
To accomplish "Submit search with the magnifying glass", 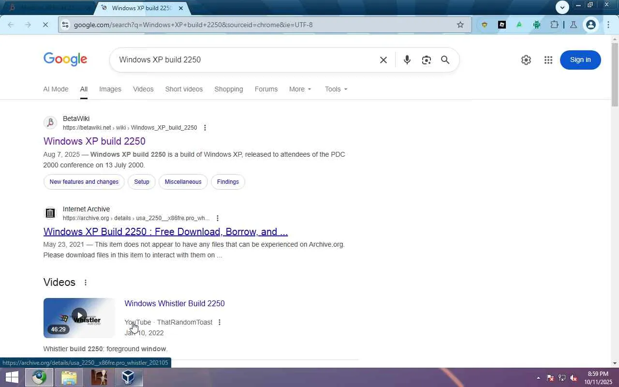I will (x=445, y=60).
